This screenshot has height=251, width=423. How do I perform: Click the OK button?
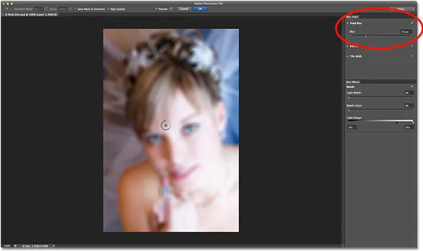tap(200, 9)
